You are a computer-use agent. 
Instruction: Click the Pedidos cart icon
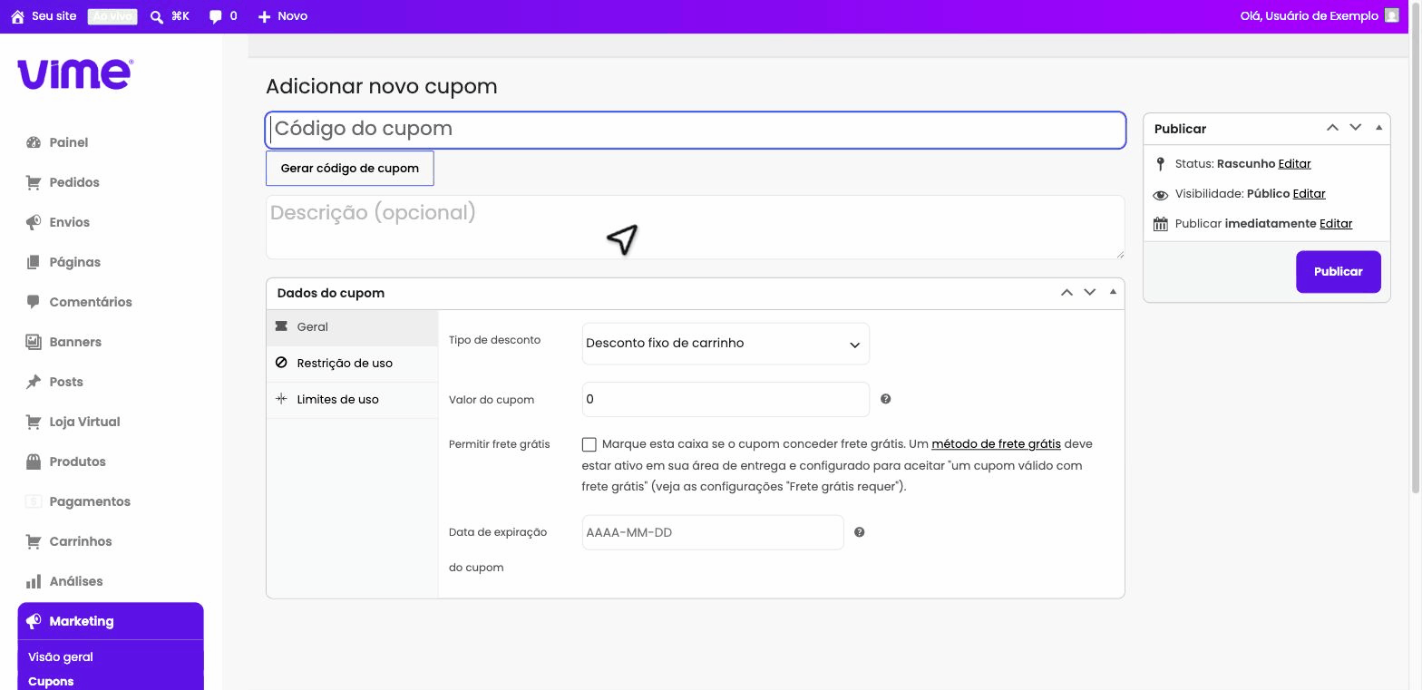click(x=34, y=182)
